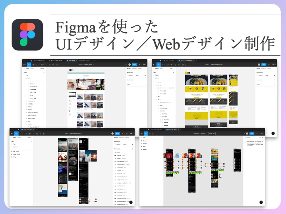
Task: Select the Text tool in the yellow restaurant window
Action: coord(176,65)
